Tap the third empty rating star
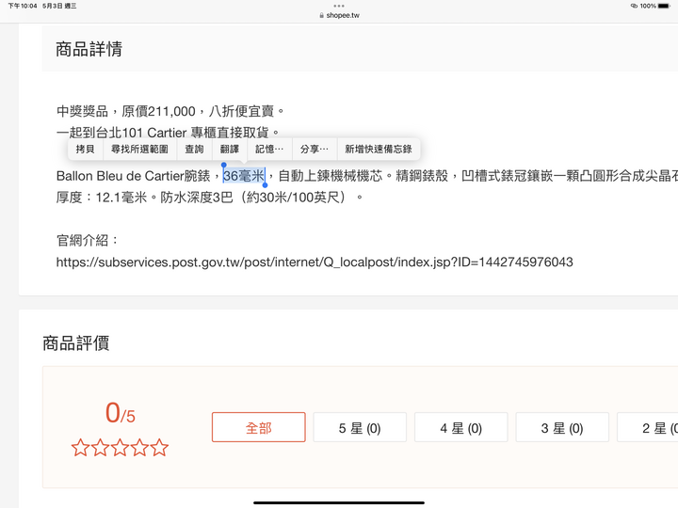 pyautogui.click(x=120, y=448)
